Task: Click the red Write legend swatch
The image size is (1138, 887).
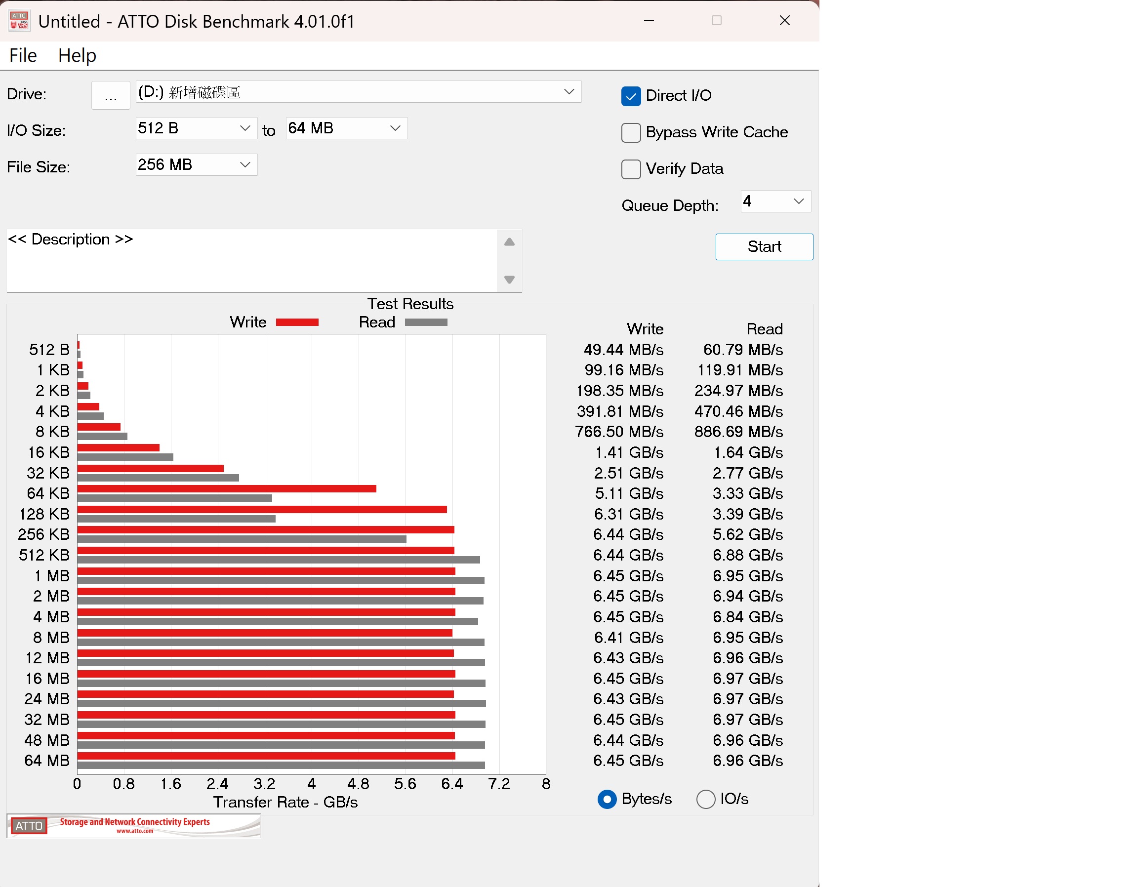Action: (x=297, y=323)
